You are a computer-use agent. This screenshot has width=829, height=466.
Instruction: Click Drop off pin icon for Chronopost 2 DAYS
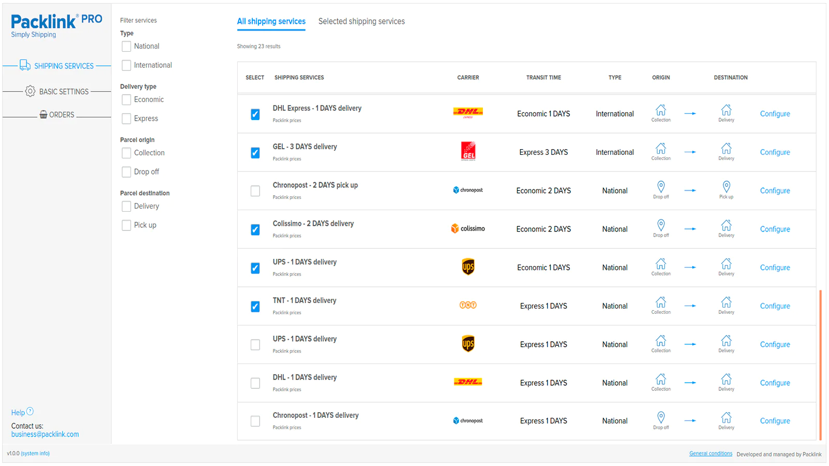pyautogui.click(x=661, y=186)
